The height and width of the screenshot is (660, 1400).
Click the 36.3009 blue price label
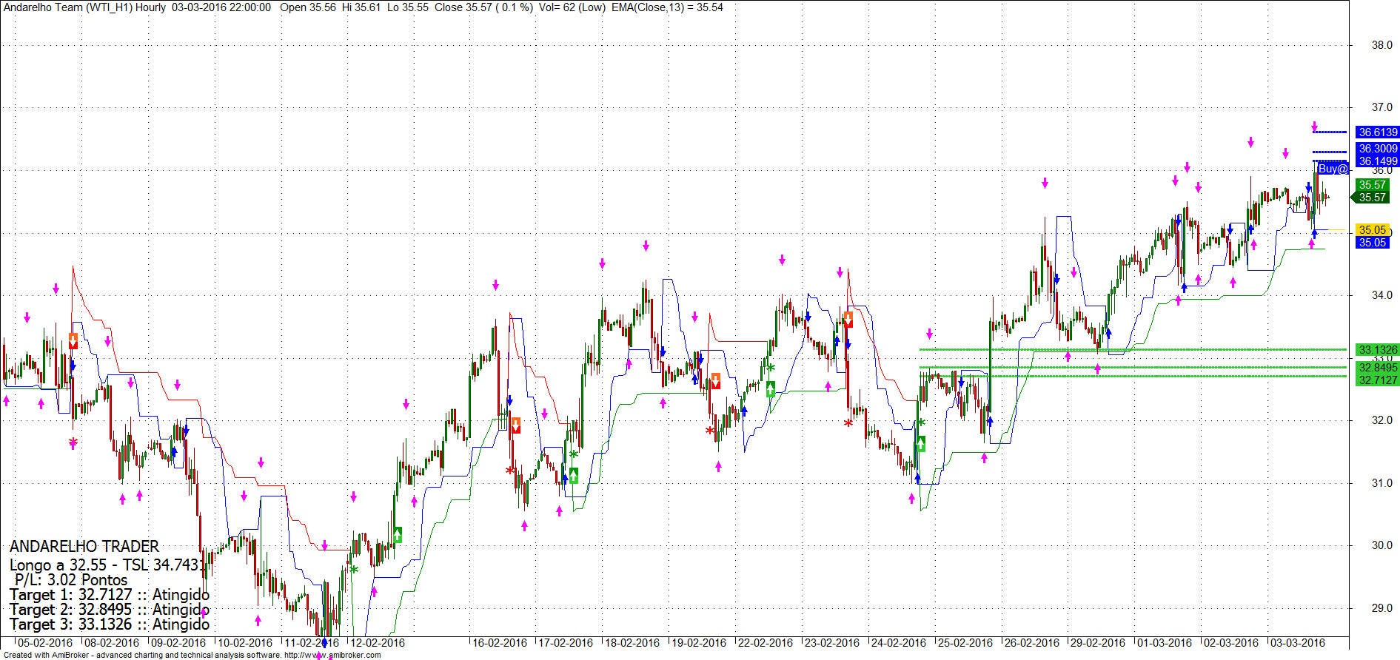pos(1378,149)
